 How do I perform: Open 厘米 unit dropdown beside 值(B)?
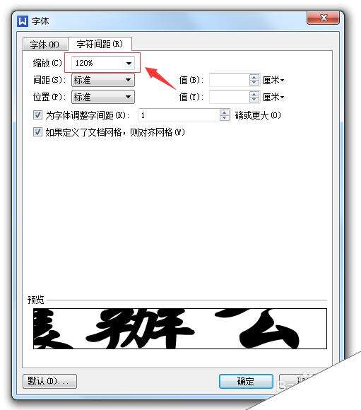tap(273, 80)
